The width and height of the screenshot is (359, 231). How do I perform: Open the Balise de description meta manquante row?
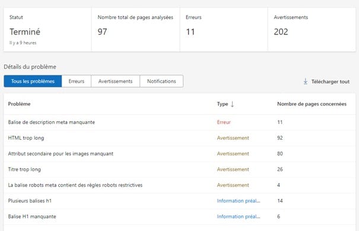[180, 122]
